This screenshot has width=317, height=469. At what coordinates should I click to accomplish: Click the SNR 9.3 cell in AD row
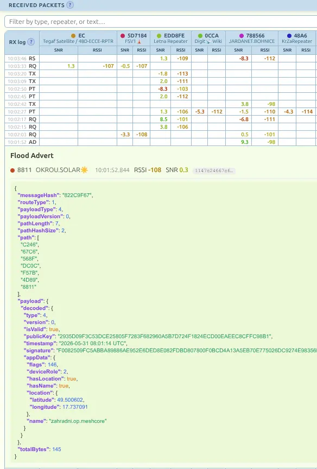pos(239,142)
